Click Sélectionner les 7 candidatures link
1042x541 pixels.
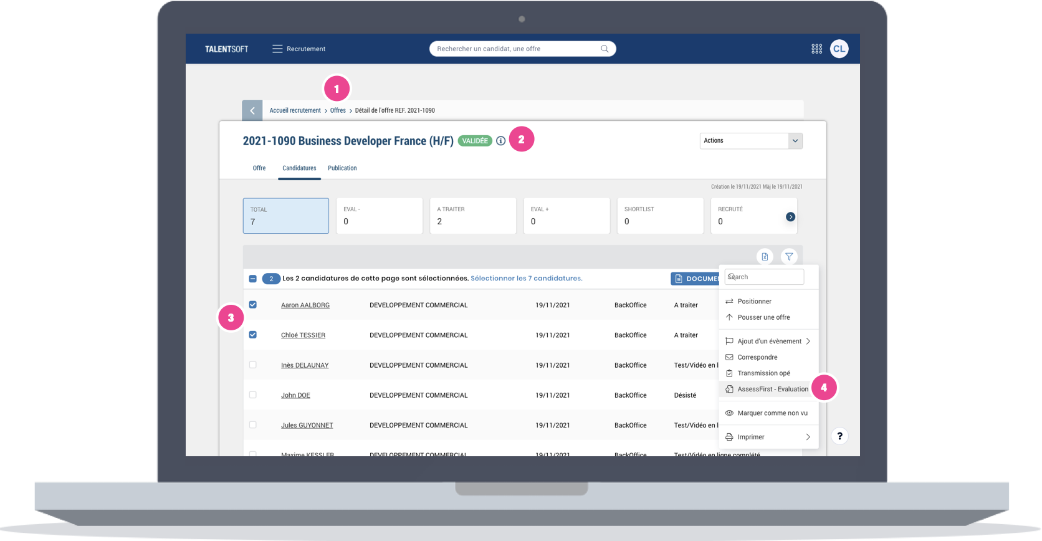pyautogui.click(x=526, y=279)
